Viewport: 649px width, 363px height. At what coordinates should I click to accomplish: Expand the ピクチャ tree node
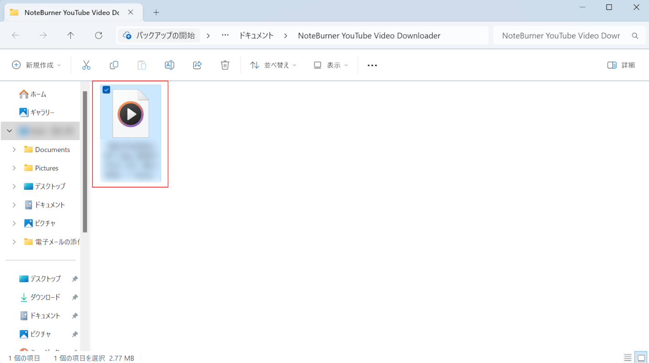click(x=14, y=223)
